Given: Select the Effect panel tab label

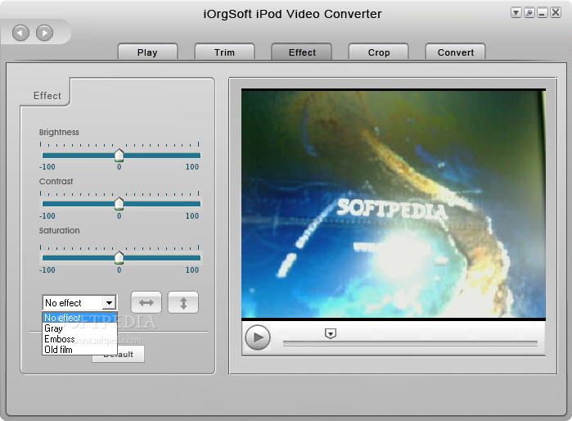Looking at the screenshot, I should (x=47, y=96).
